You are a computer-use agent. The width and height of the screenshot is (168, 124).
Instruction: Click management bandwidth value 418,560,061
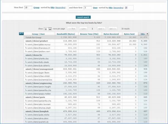click(x=70, y=69)
